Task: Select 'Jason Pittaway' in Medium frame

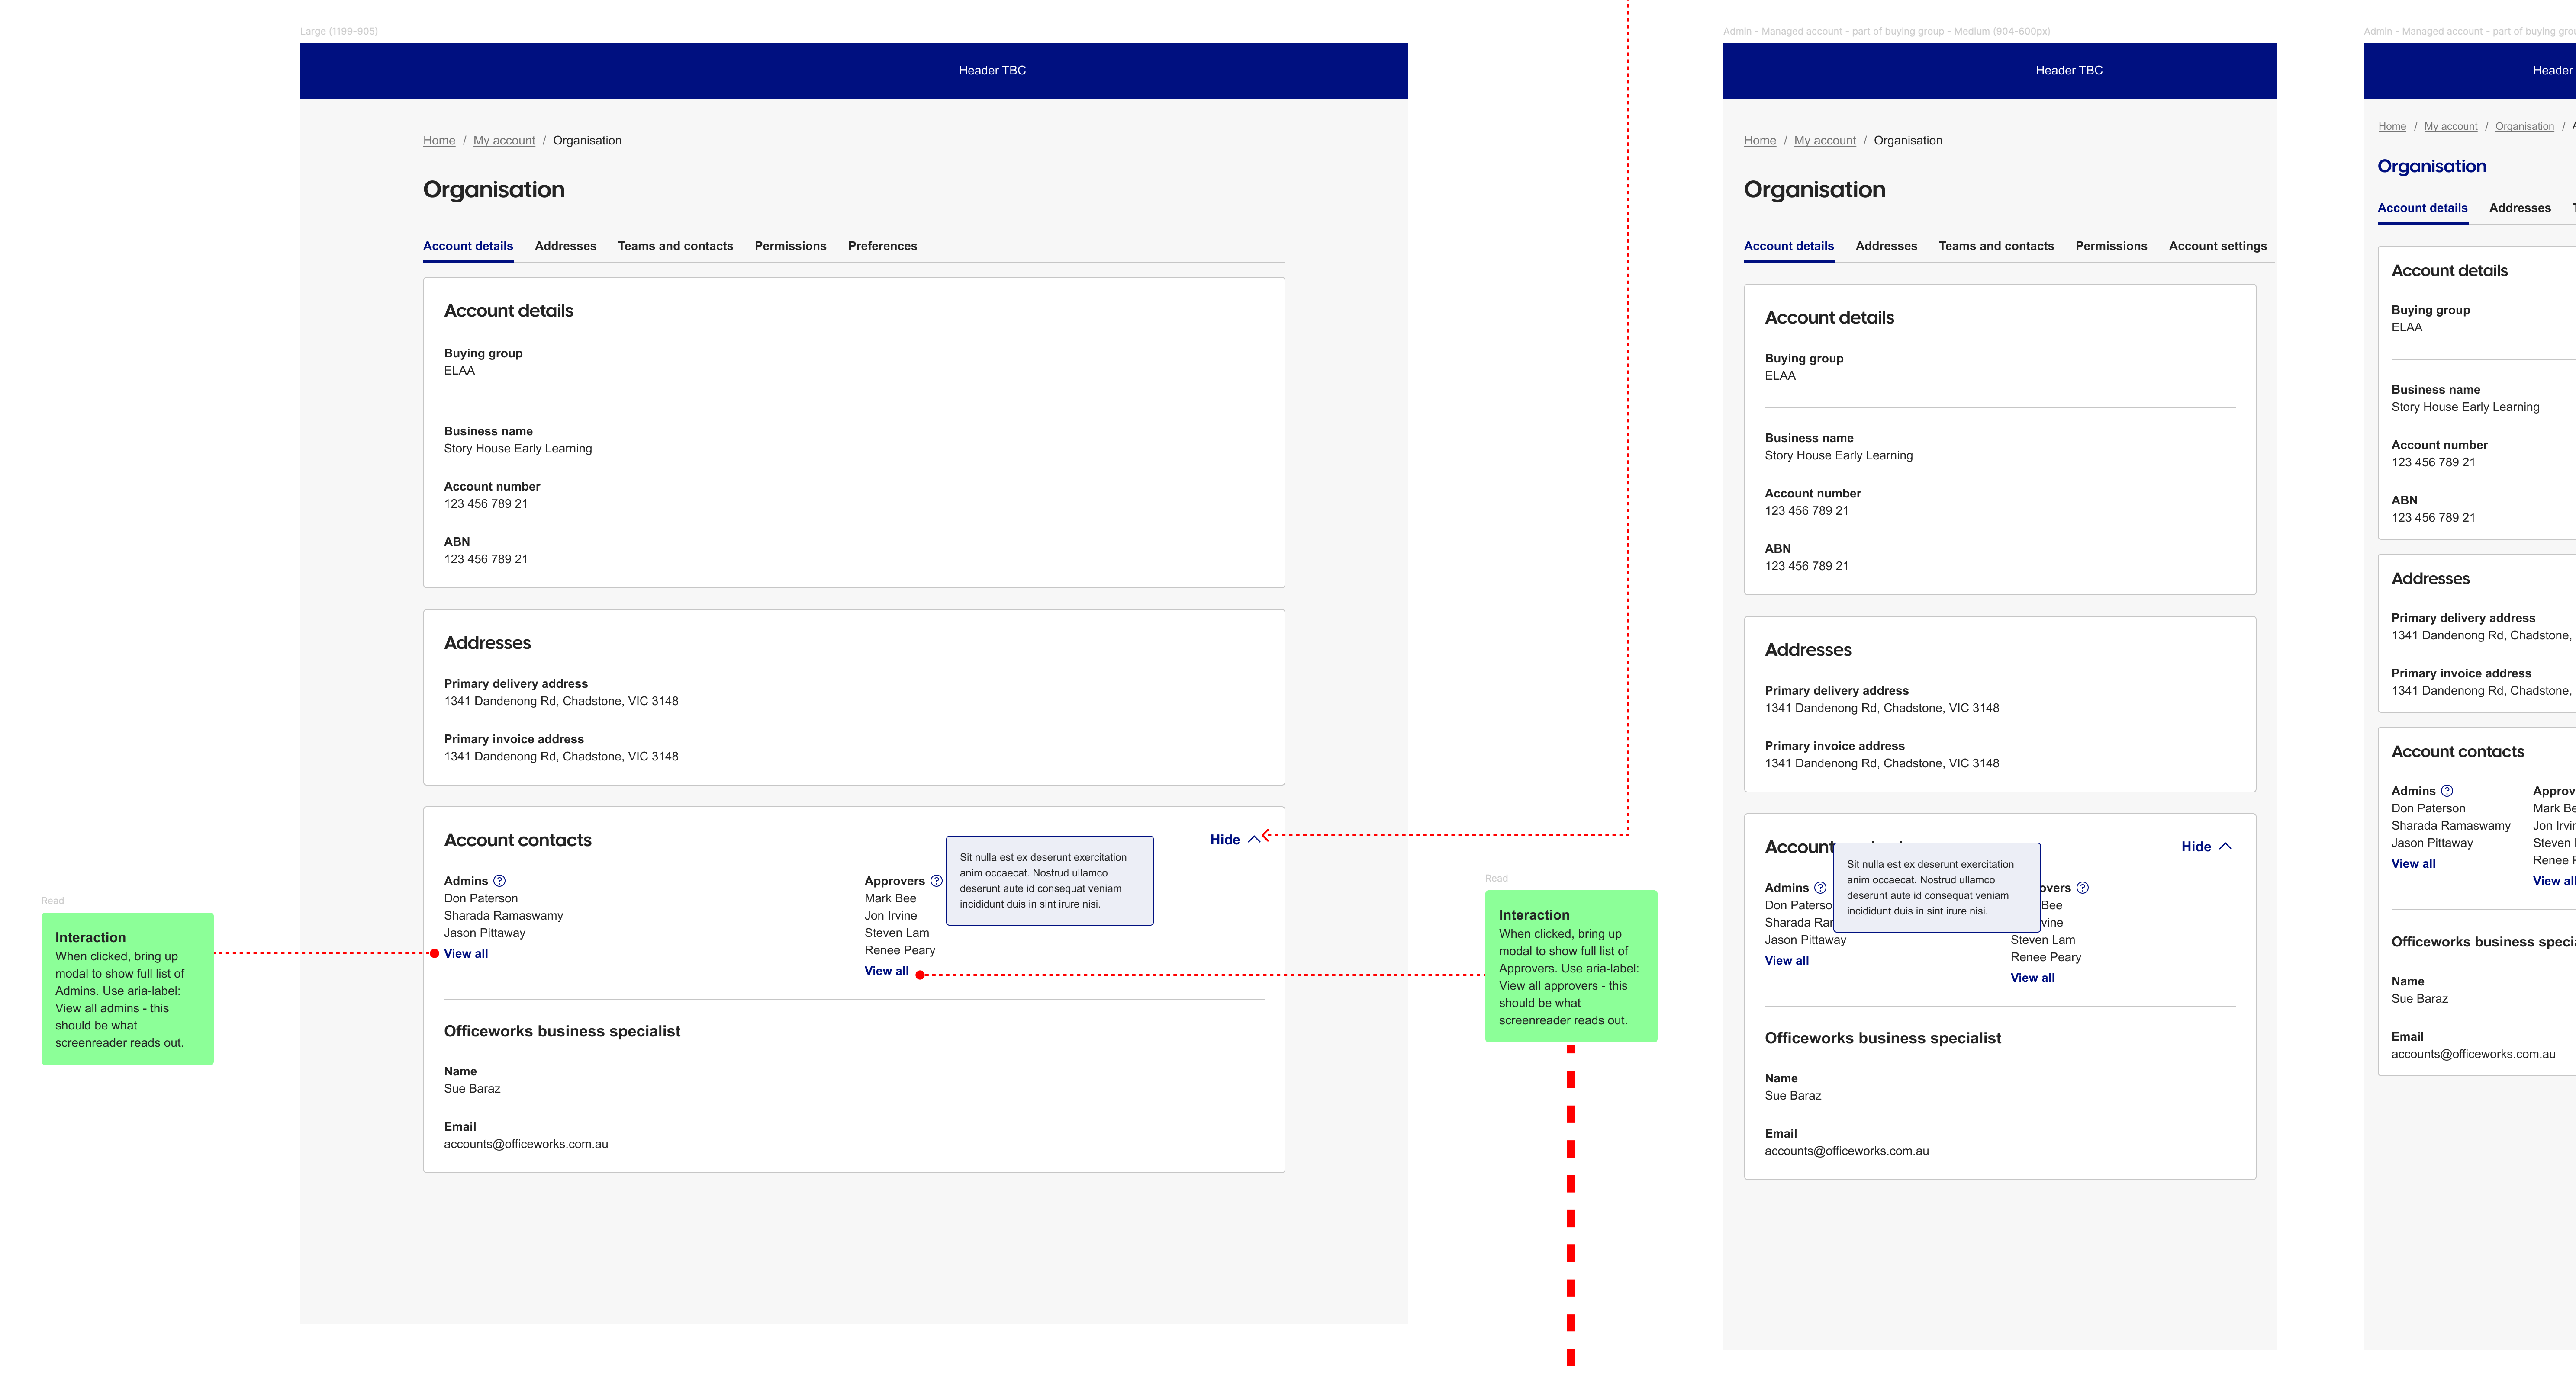Action: (x=1805, y=940)
